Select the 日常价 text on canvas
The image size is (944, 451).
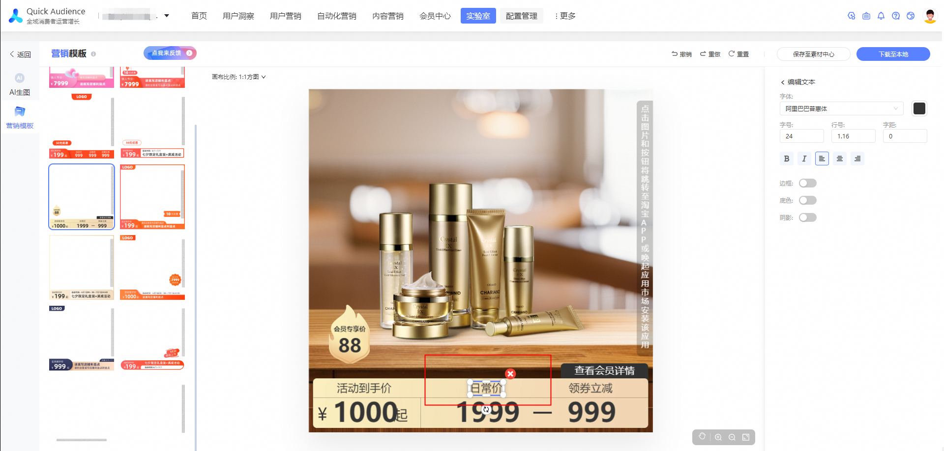coord(486,388)
